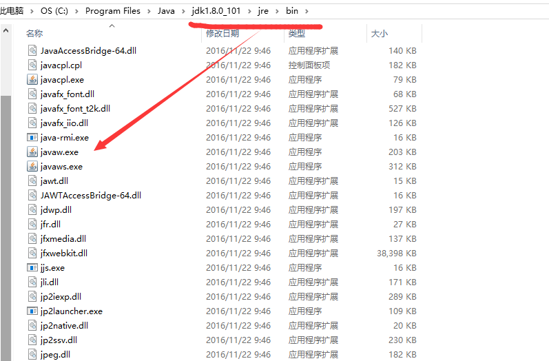Select the javafx_font_t2k.dll file icon
The height and width of the screenshot is (361, 549).
(x=32, y=108)
